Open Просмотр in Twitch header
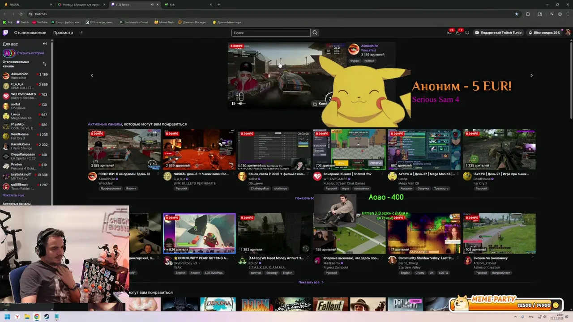Image resolution: width=573 pixels, height=322 pixels. [63, 33]
